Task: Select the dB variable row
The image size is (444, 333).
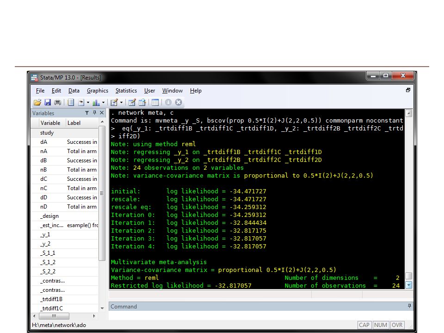Action: [x=65, y=160]
